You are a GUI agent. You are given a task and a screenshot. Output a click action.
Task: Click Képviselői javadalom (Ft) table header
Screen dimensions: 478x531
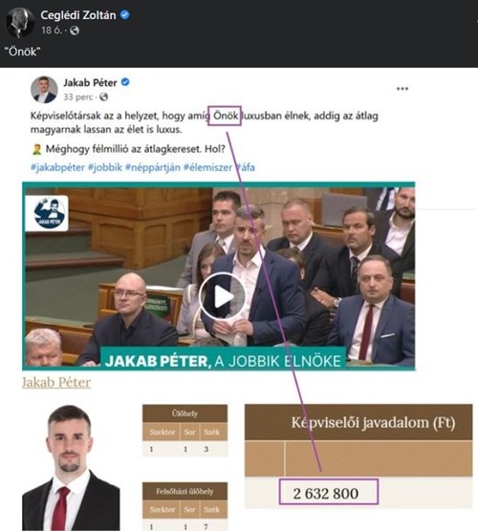pos(358,423)
